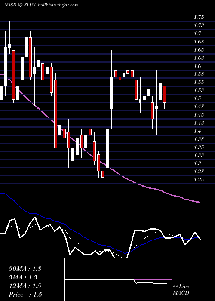This screenshot has width=215, height=301.
Task: Select the 1.35 price axis label
Action: 199,147
